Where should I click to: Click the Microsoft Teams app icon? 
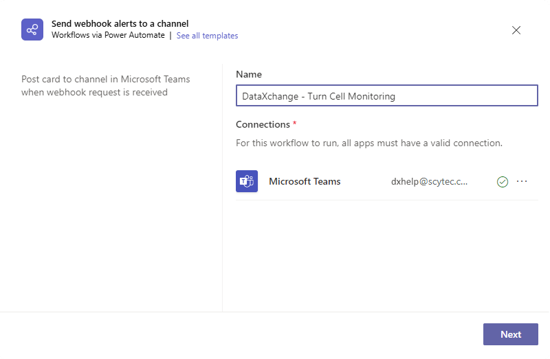point(247,181)
